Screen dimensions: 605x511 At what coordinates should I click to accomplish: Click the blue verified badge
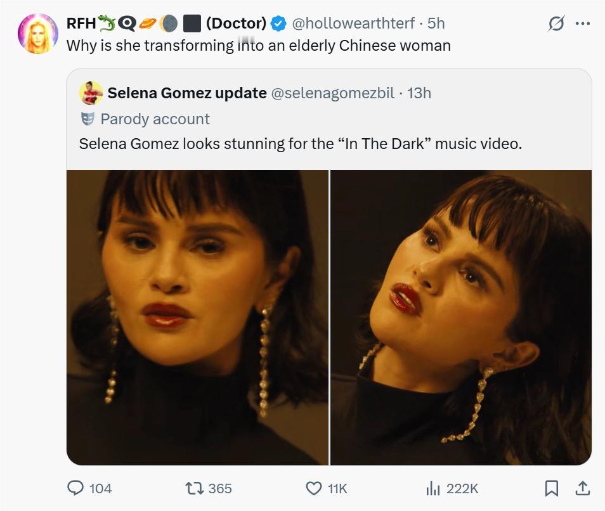tap(278, 23)
